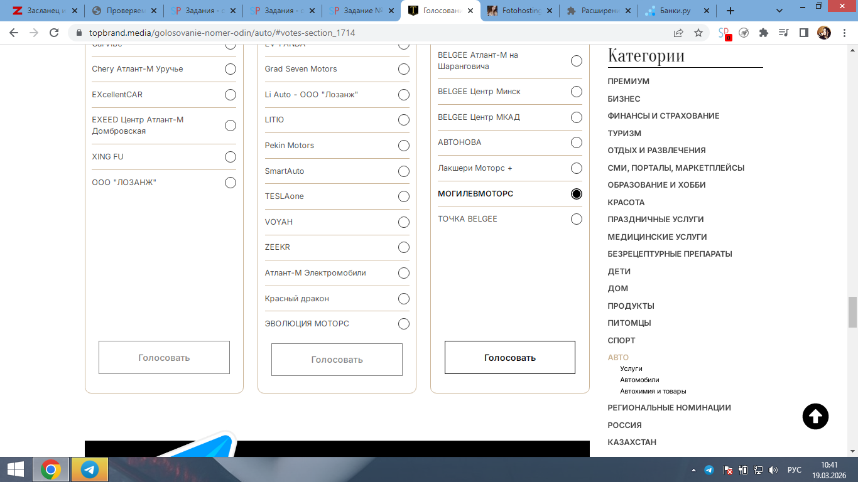
Task: Switch to the Проверяем tab
Action: click(123, 11)
